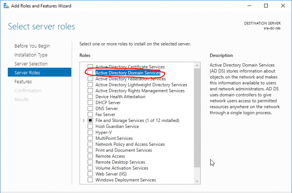Check Windows Deployment Services box
The height and width of the screenshot is (193, 292).
(91, 180)
